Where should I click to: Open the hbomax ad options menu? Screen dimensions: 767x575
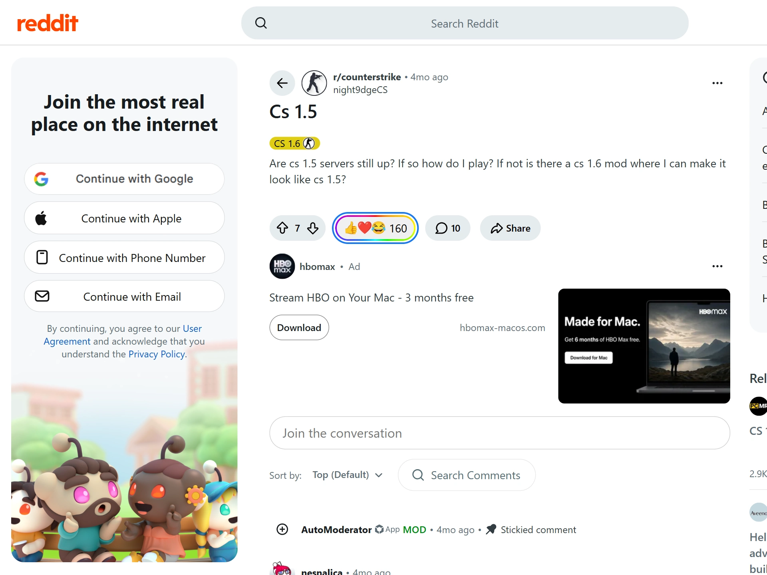click(717, 266)
